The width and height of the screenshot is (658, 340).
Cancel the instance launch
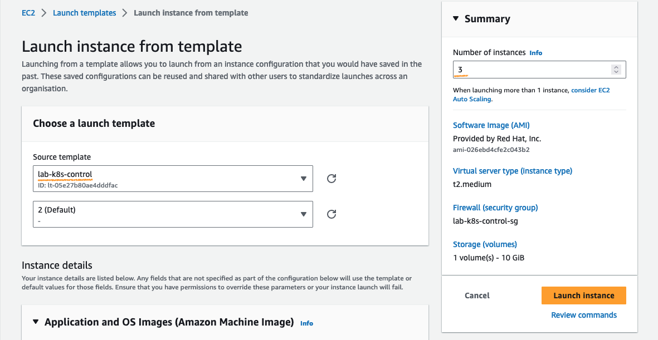coord(477,295)
